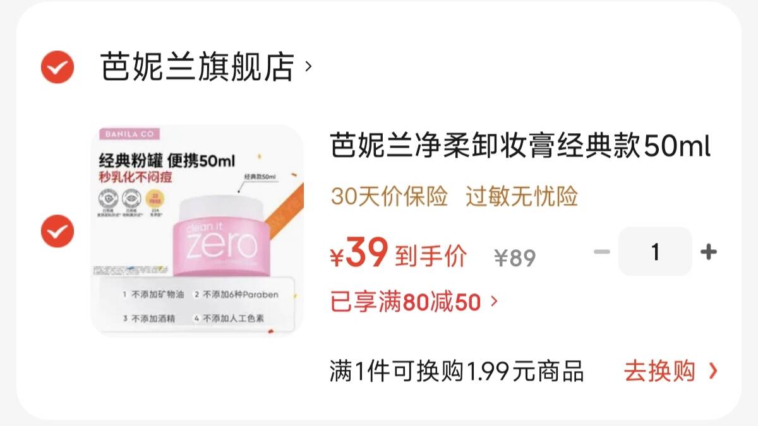758x426 pixels.
Task: Uncheck the product item checkbox
Action: tap(57, 231)
